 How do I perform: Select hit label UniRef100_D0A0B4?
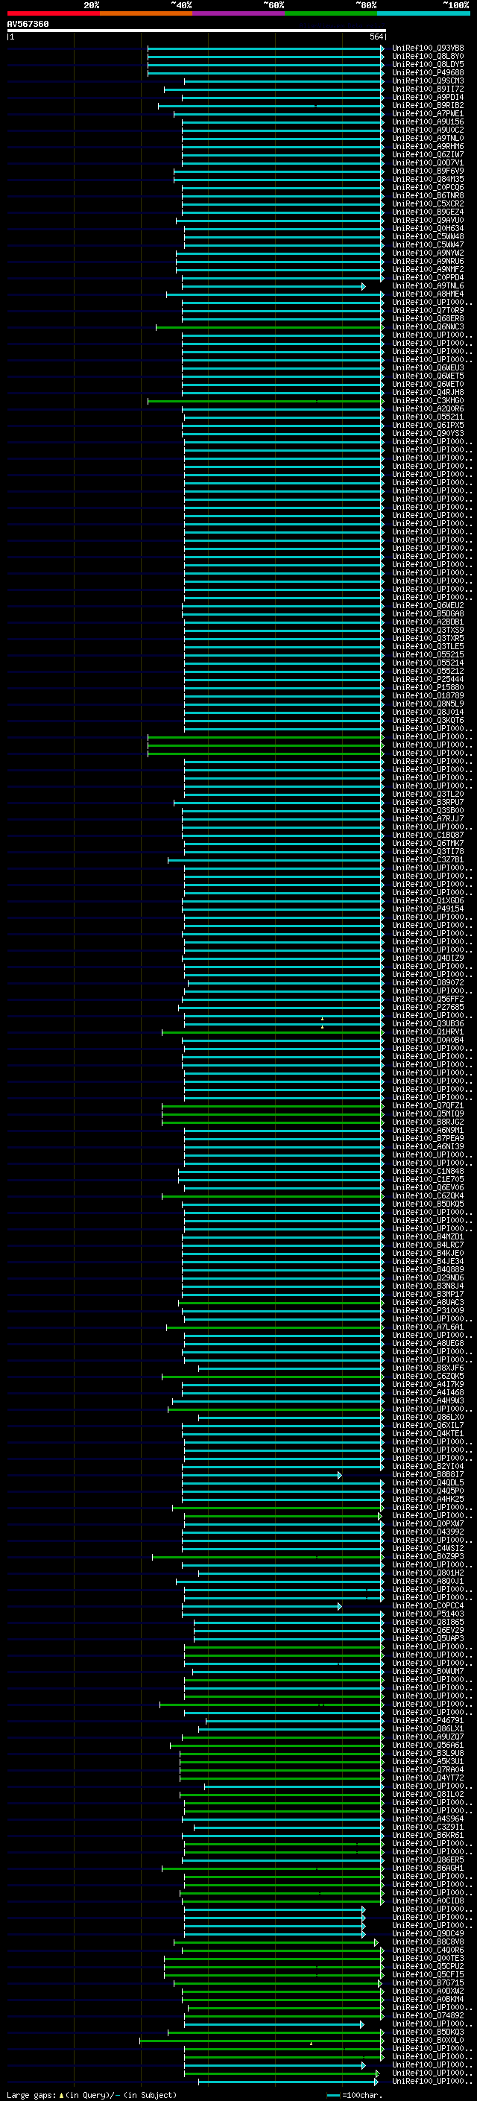(x=428, y=1040)
